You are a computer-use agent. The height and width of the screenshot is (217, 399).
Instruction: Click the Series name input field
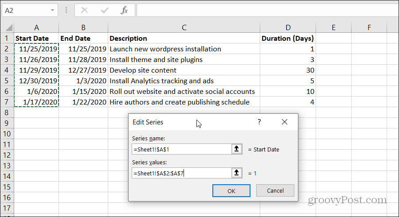point(182,149)
